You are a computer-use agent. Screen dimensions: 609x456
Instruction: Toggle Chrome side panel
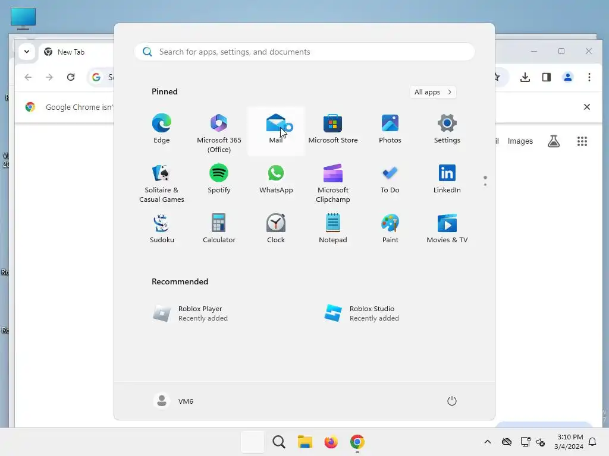tap(547, 77)
